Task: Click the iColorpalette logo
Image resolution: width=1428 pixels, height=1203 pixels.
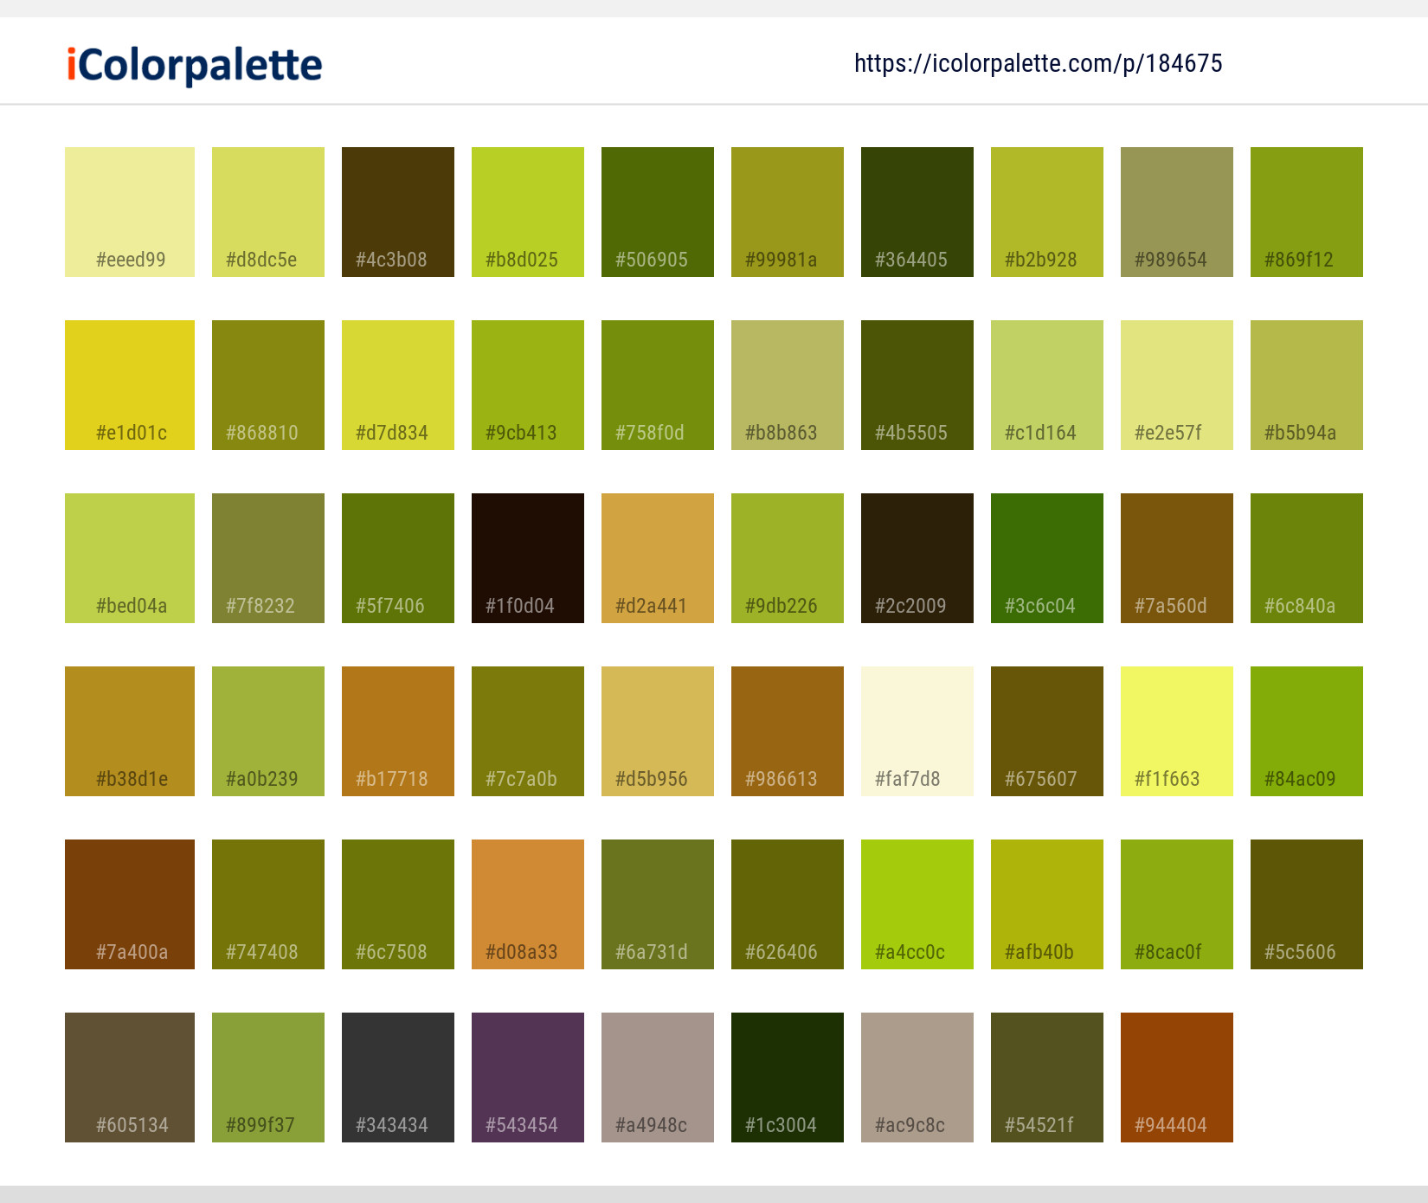Action: coord(195,65)
